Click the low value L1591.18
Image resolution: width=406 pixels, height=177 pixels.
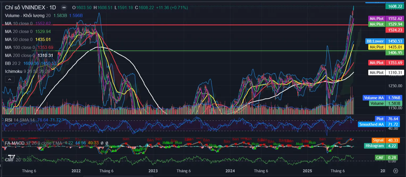coord(124,7)
